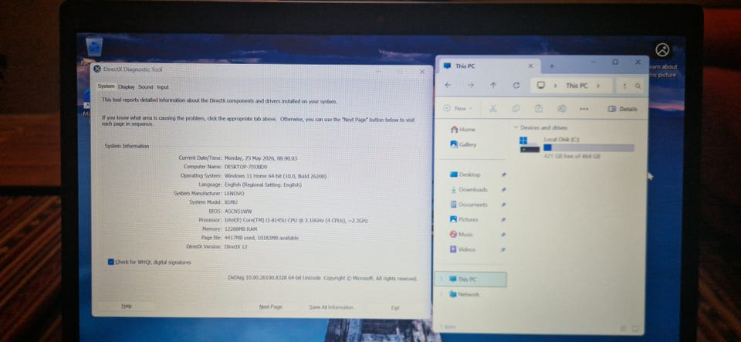Click the Exit button in DxDiag
Image resolution: width=741 pixels, height=342 pixels.
point(395,308)
